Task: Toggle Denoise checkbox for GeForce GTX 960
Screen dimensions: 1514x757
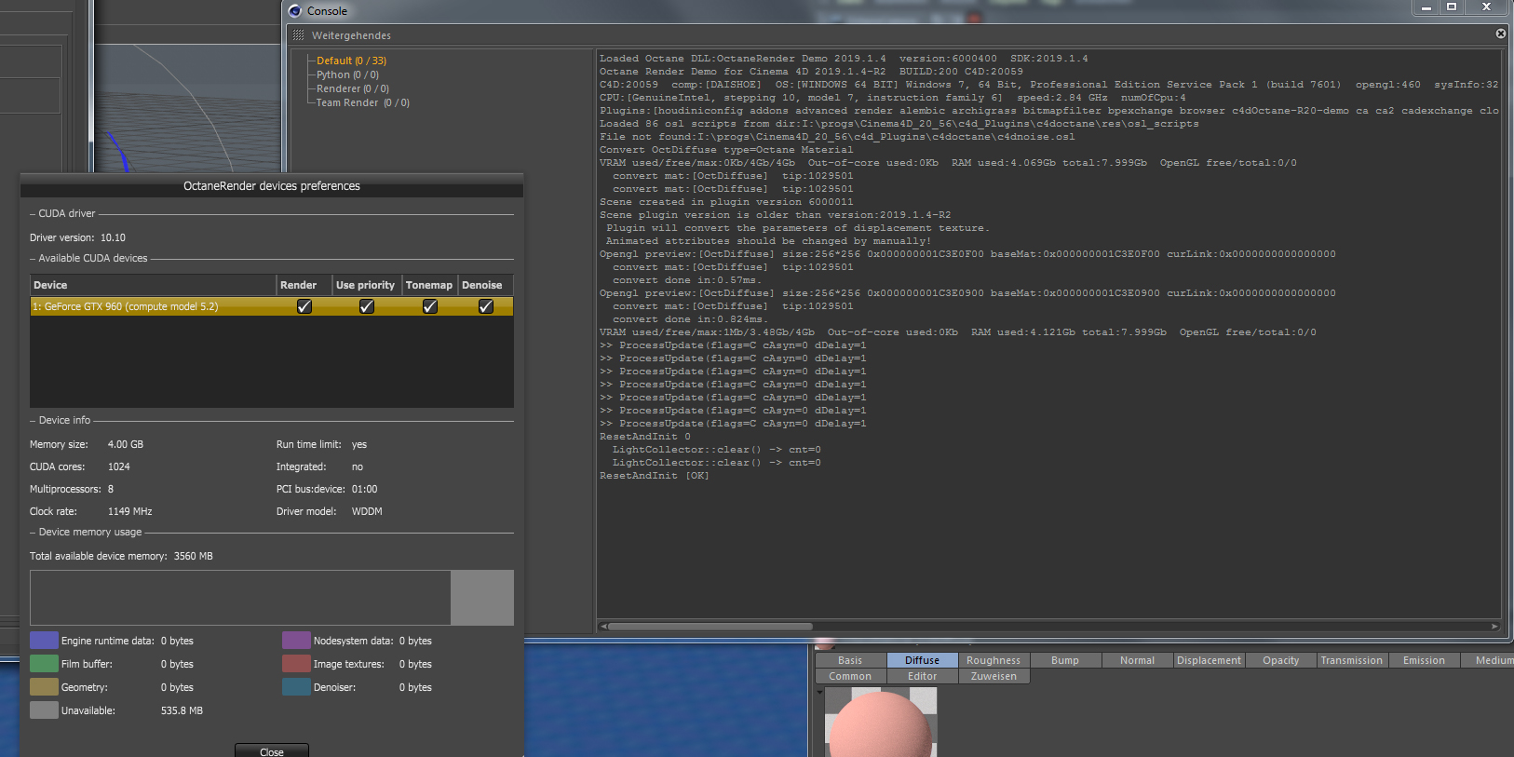Action: 486,306
